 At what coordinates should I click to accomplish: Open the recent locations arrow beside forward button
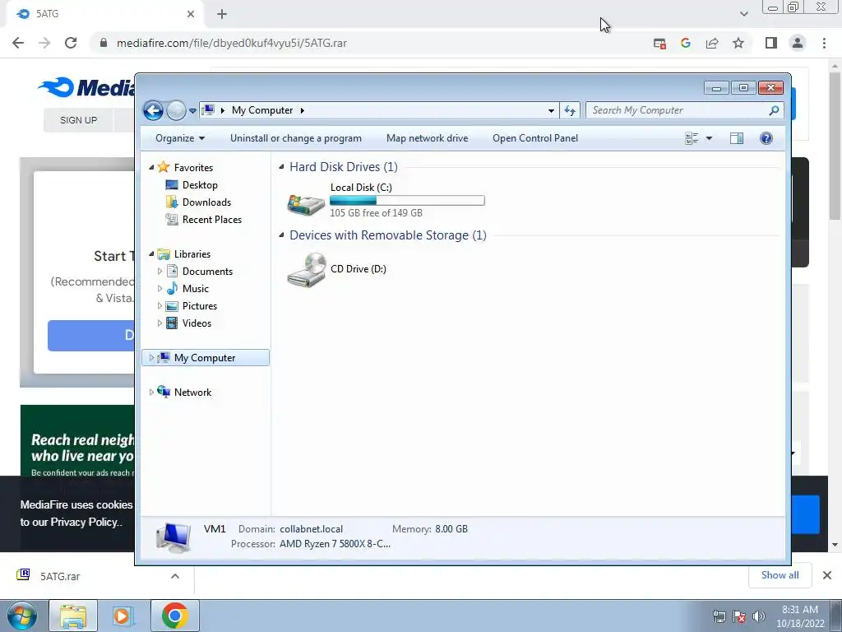(192, 111)
